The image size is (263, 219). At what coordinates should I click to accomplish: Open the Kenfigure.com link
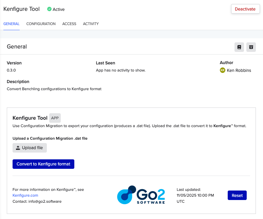[x=25, y=195]
